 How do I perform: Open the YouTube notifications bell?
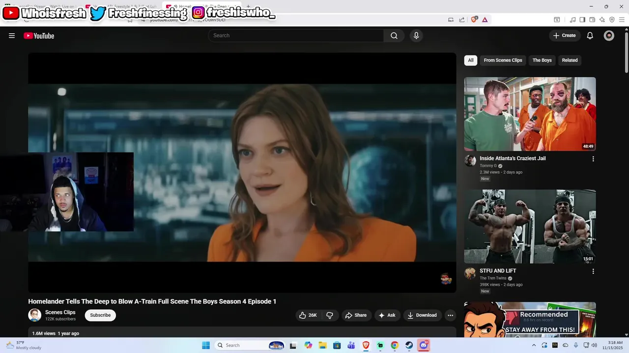click(590, 35)
